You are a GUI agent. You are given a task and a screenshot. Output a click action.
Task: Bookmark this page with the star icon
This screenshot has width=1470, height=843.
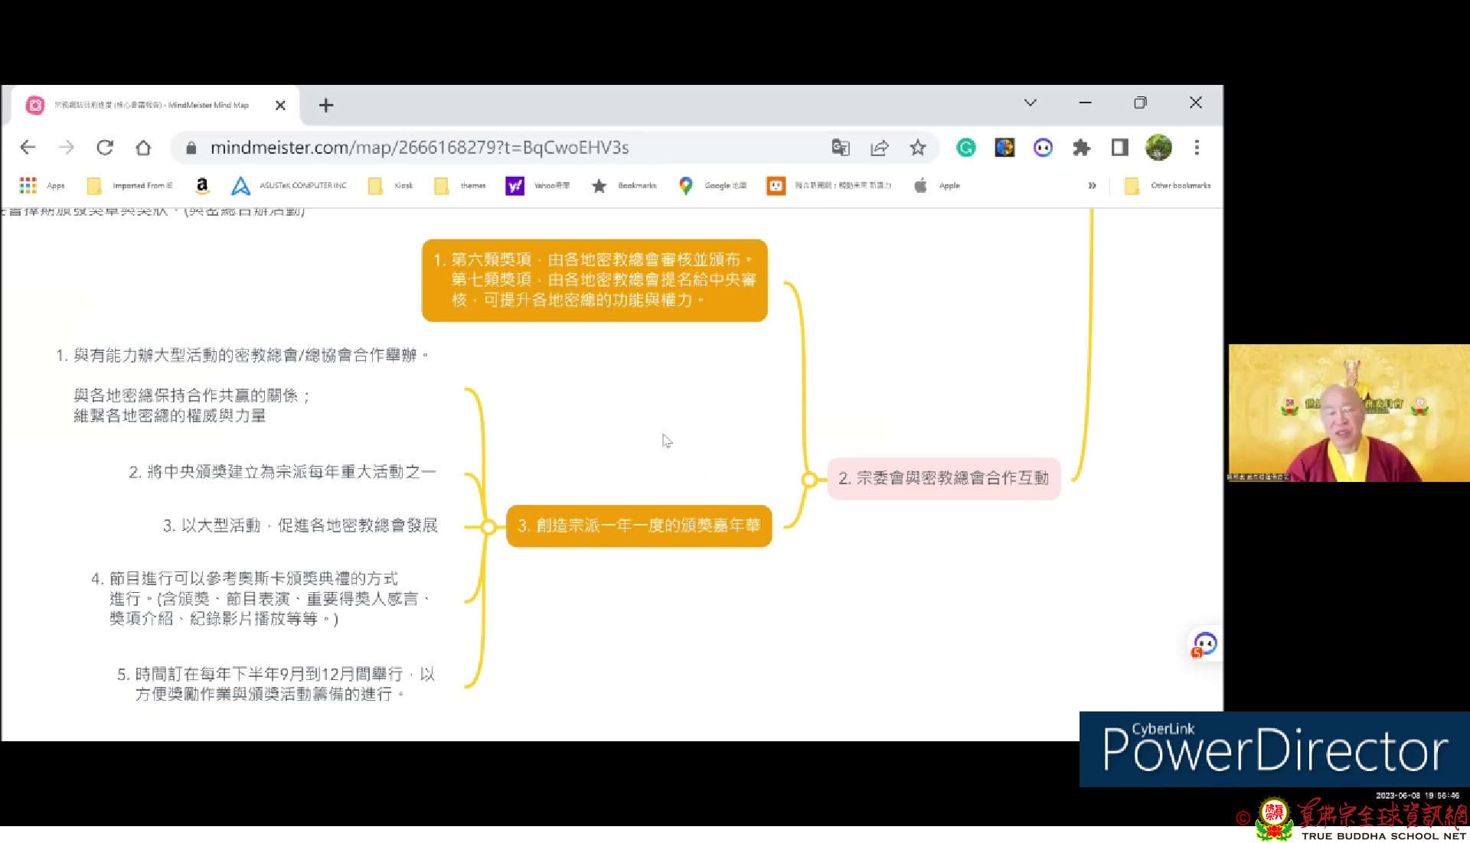[918, 148]
